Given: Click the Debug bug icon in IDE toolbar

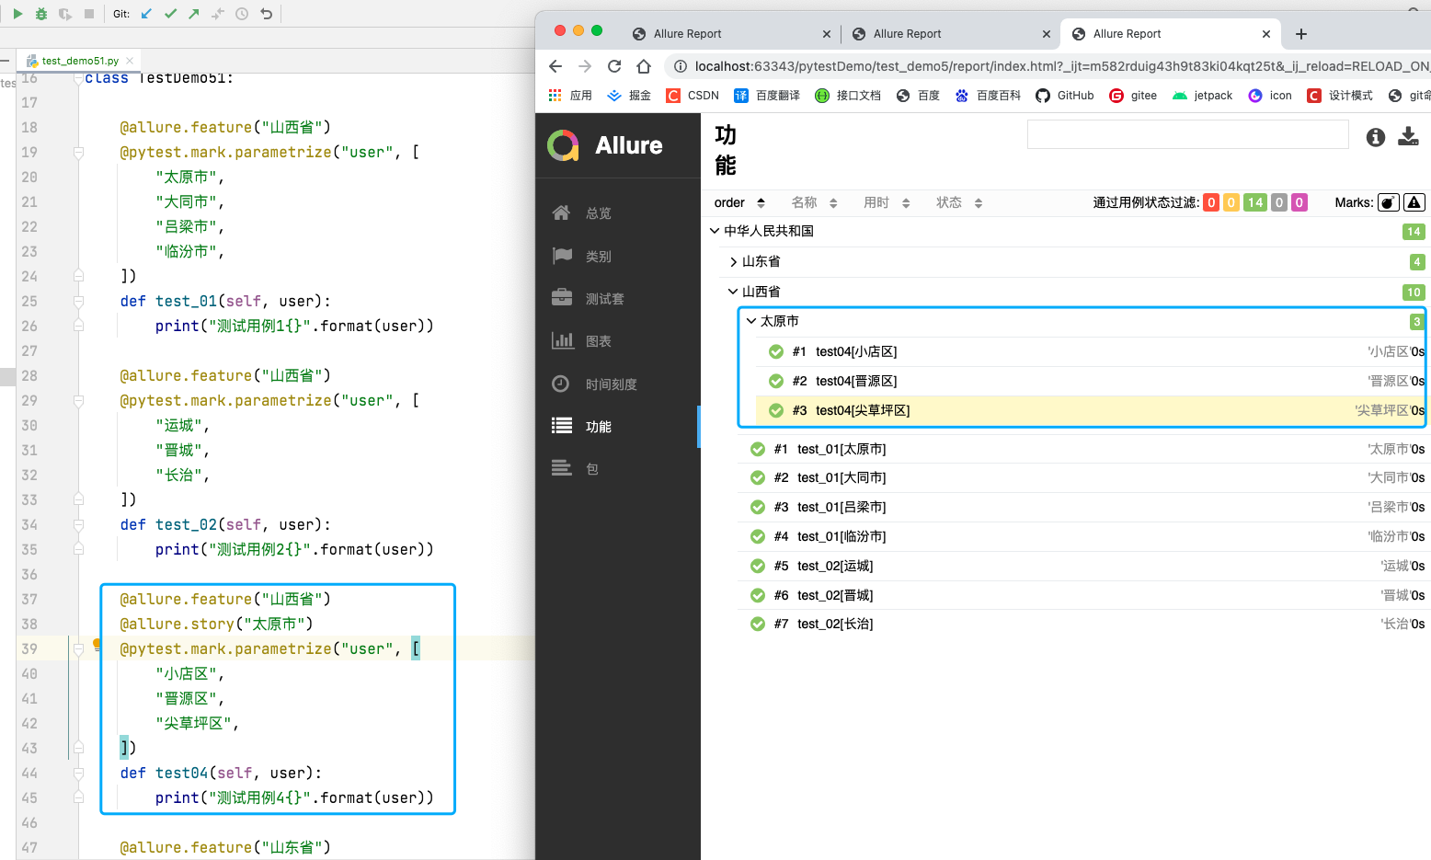Looking at the screenshot, I should coord(41,14).
